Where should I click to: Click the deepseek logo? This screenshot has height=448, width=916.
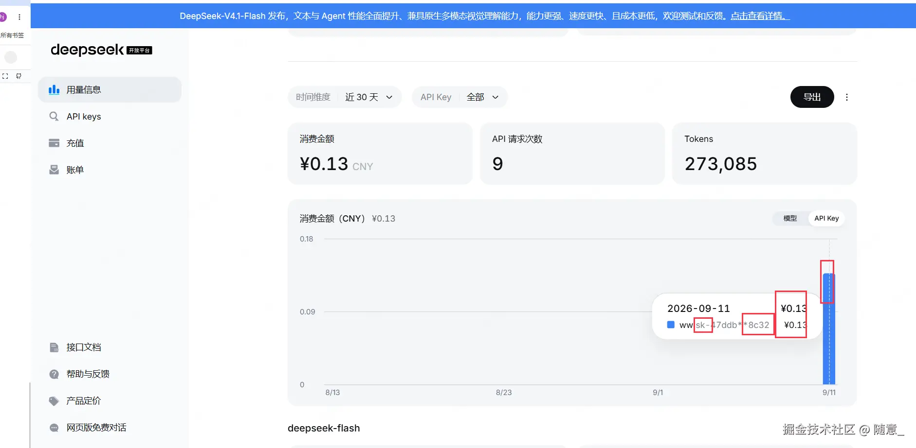[87, 50]
